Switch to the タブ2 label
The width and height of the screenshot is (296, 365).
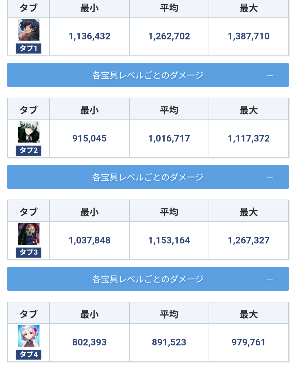tap(29, 150)
